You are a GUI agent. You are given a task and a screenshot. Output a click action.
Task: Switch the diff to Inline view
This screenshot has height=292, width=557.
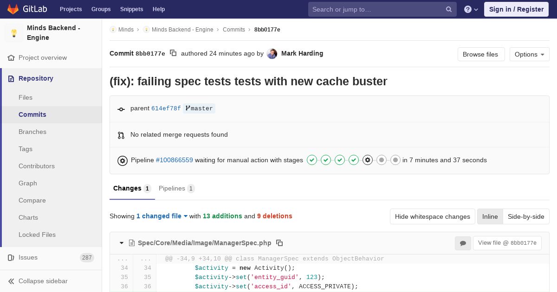point(490,216)
